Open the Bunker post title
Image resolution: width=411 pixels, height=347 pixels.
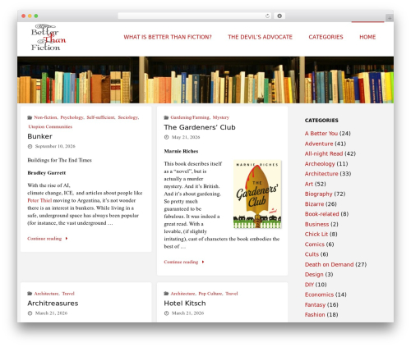click(x=39, y=136)
